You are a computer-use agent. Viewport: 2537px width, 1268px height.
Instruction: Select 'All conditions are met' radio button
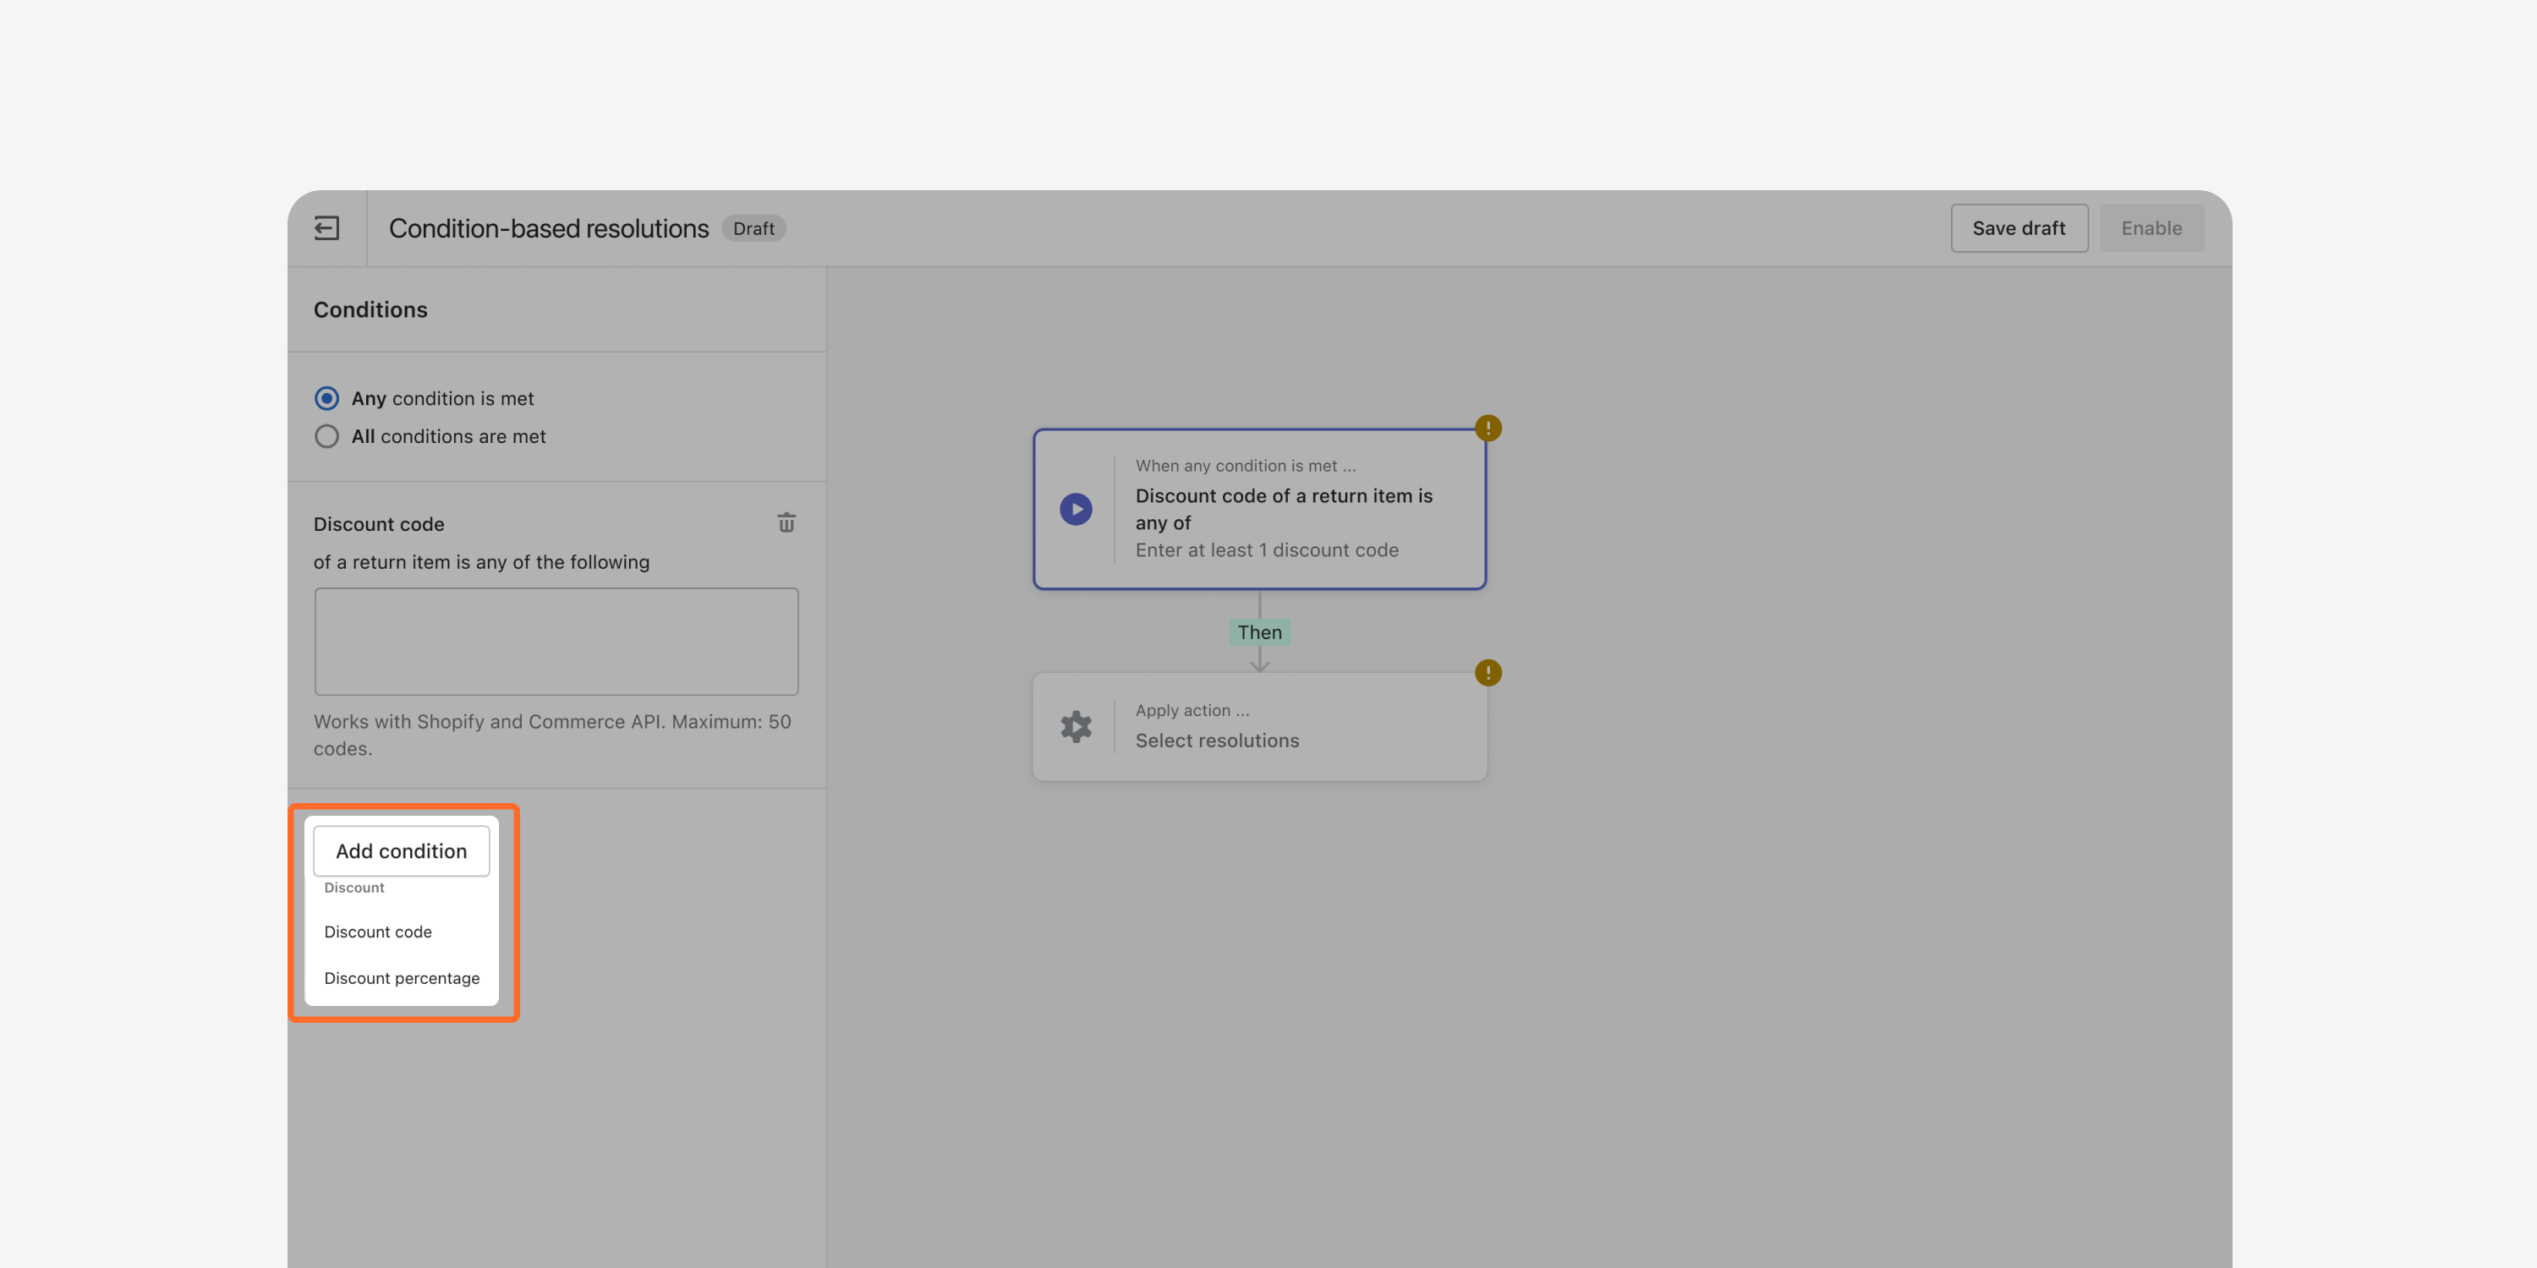(x=327, y=436)
